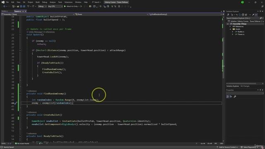Open the Extensions menu
265x149 pixels.
(x=68, y=2)
